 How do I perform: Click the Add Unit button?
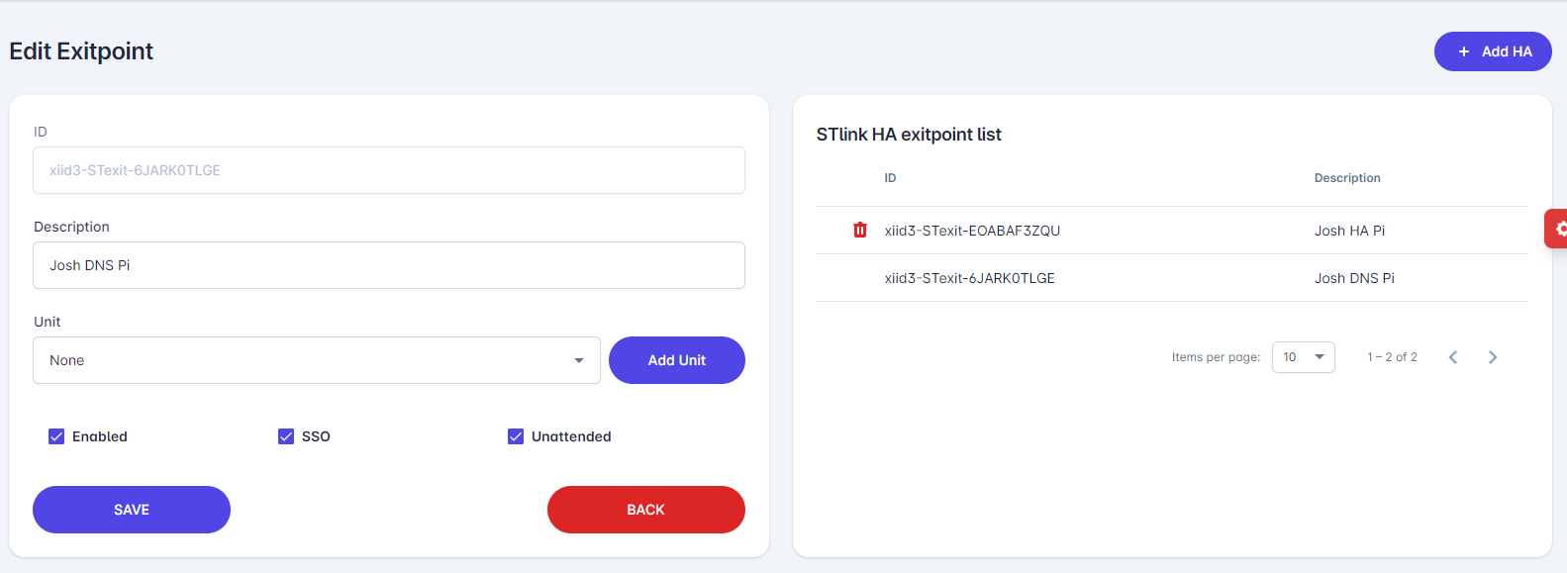tap(676, 360)
